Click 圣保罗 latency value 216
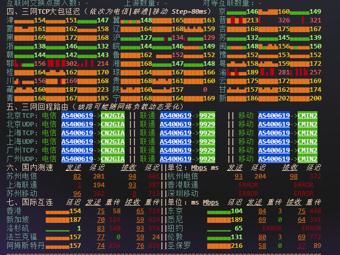Viewport: 340px width, 255px height. pos(236,245)
